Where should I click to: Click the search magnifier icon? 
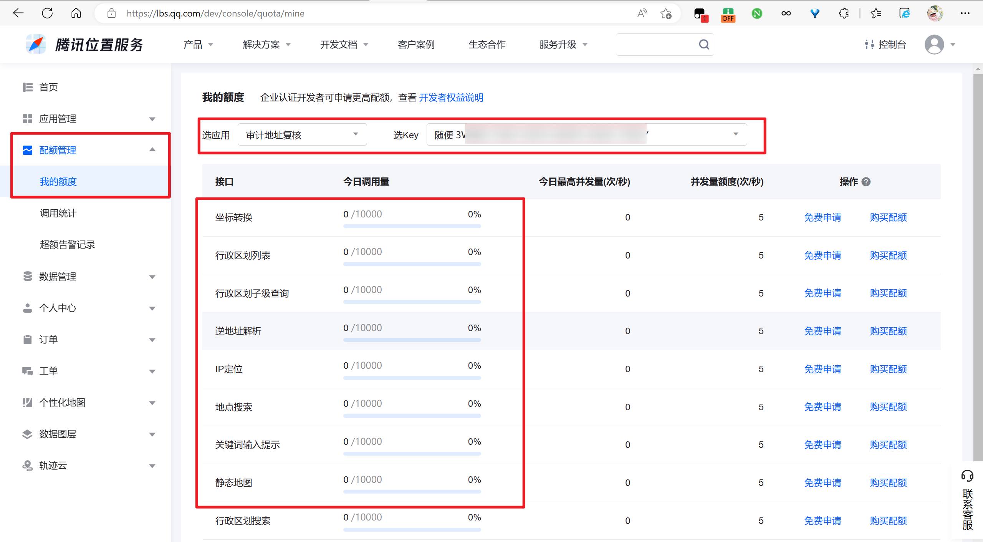[704, 44]
